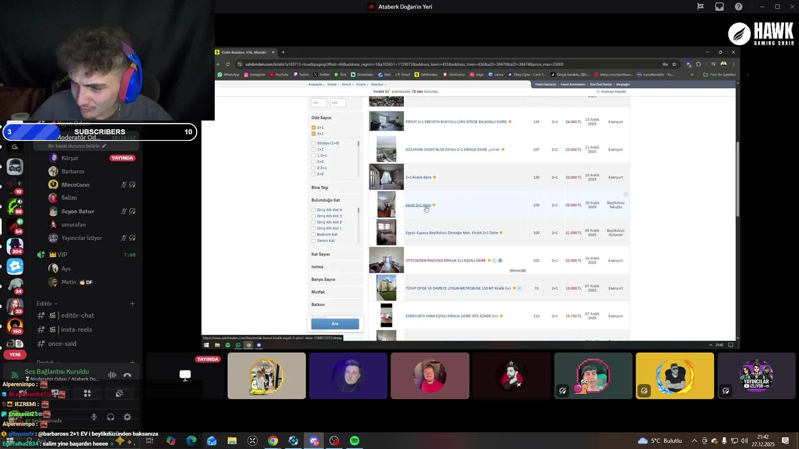Open Discord help question mark icon
Screen dimensions: 799x449
[x=738, y=7]
